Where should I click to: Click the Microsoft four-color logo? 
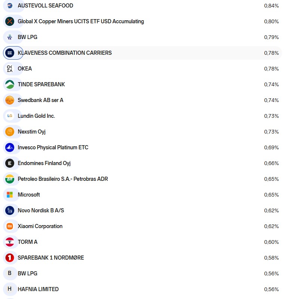pyautogui.click(x=10, y=195)
